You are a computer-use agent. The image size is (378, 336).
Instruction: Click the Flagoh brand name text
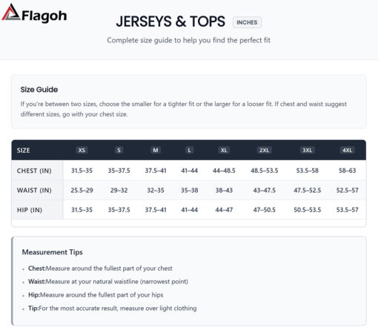(x=44, y=16)
